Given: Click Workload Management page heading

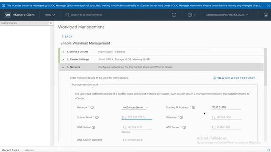Looking at the screenshot, I should pyautogui.click(x=81, y=27).
